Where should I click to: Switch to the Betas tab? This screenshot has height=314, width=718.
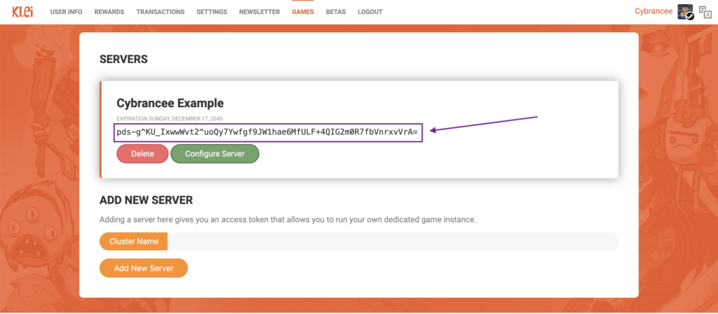coord(336,12)
